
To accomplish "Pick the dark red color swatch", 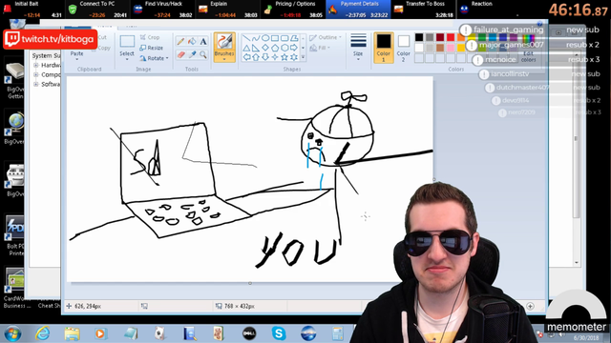I will (x=440, y=37).
